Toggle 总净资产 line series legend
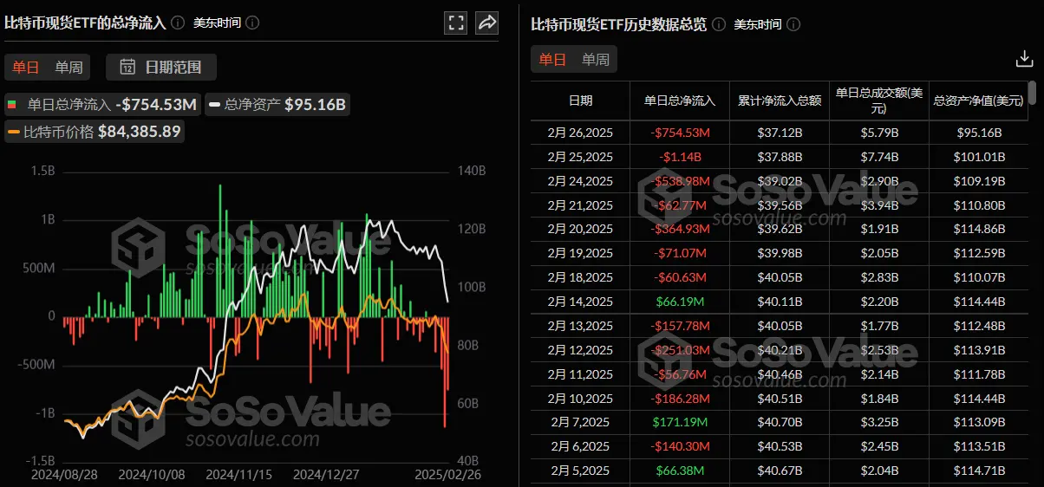The height and width of the screenshot is (487, 1044). coord(277,105)
